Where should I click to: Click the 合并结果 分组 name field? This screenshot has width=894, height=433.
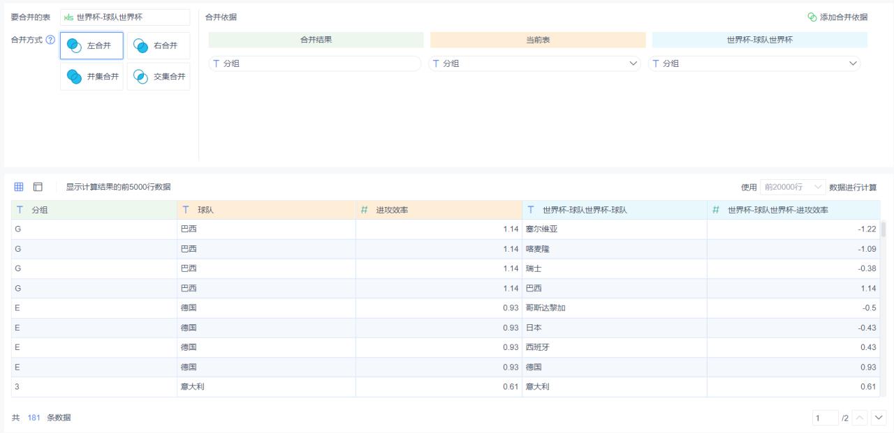click(315, 63)
